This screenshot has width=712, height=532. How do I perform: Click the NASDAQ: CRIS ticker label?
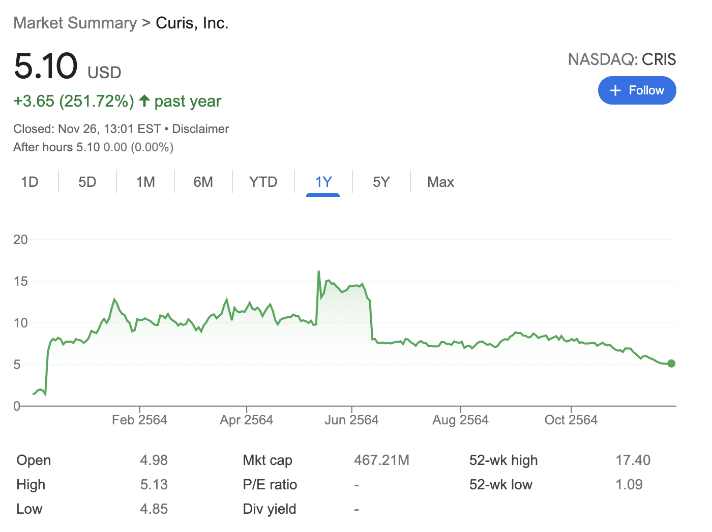621,59
